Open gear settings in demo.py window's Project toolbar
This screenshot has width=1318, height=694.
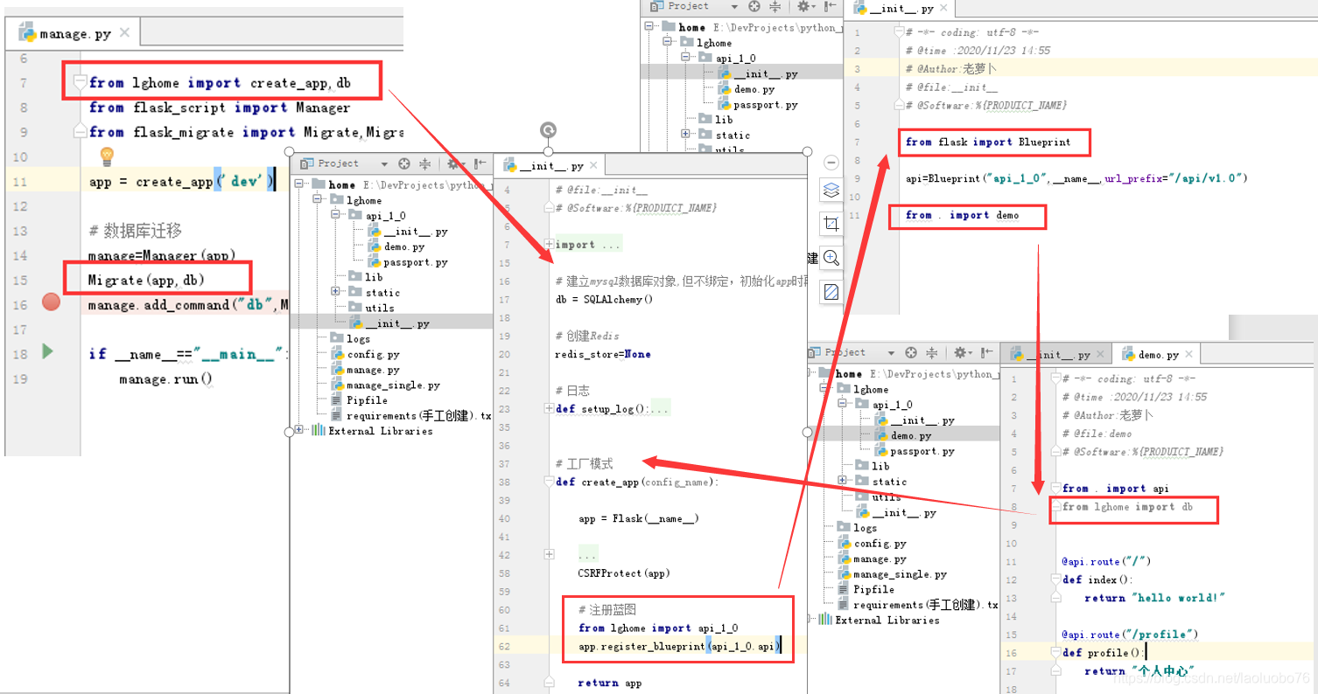pos(963,352)
